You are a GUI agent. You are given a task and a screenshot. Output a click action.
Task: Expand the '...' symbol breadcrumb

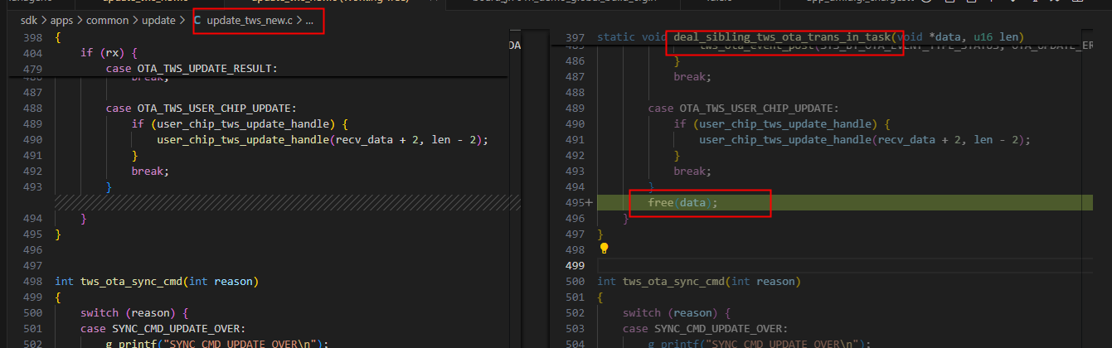pyautogui.click(x=310, y=19)
